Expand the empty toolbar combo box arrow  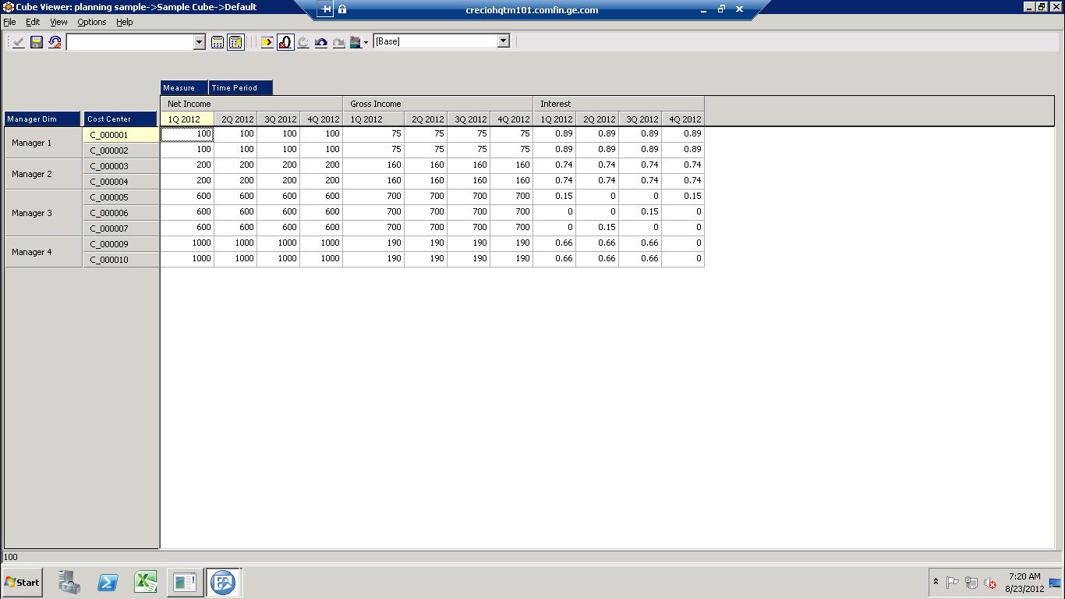199,42
